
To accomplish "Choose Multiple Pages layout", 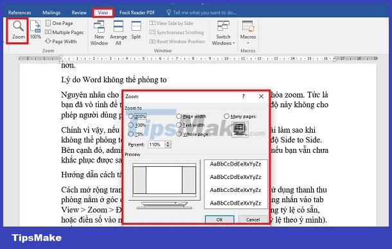I will coord(64,32).
